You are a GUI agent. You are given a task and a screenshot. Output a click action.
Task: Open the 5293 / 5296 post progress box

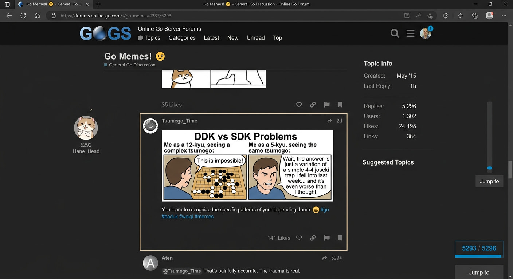pyautogui.click(x=479, y=248)
